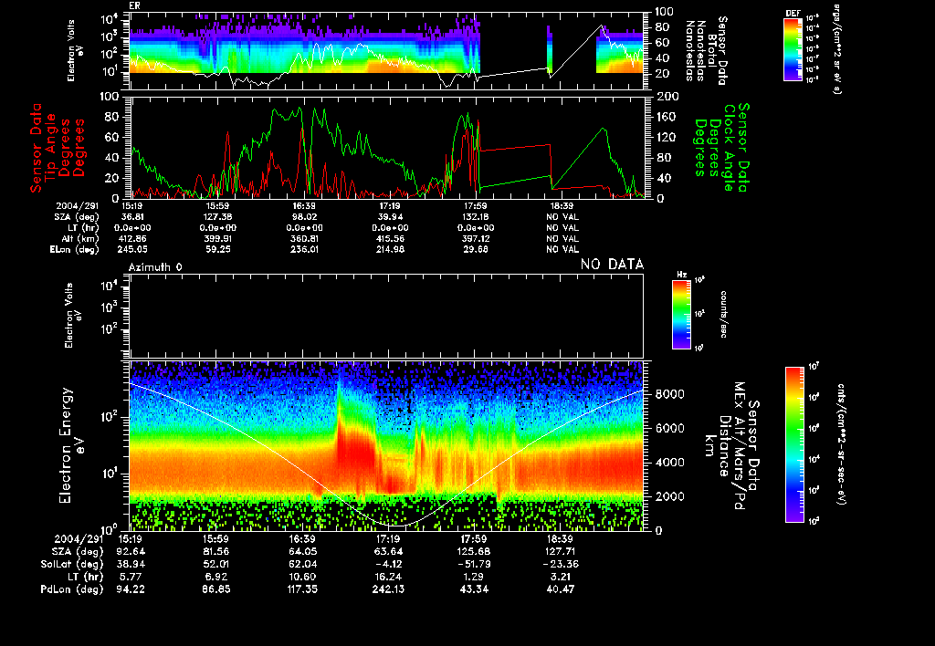The height and width of the screenshot is (646, 935).
Task: Click the NO DATA label
Action: tap(612, 265)
